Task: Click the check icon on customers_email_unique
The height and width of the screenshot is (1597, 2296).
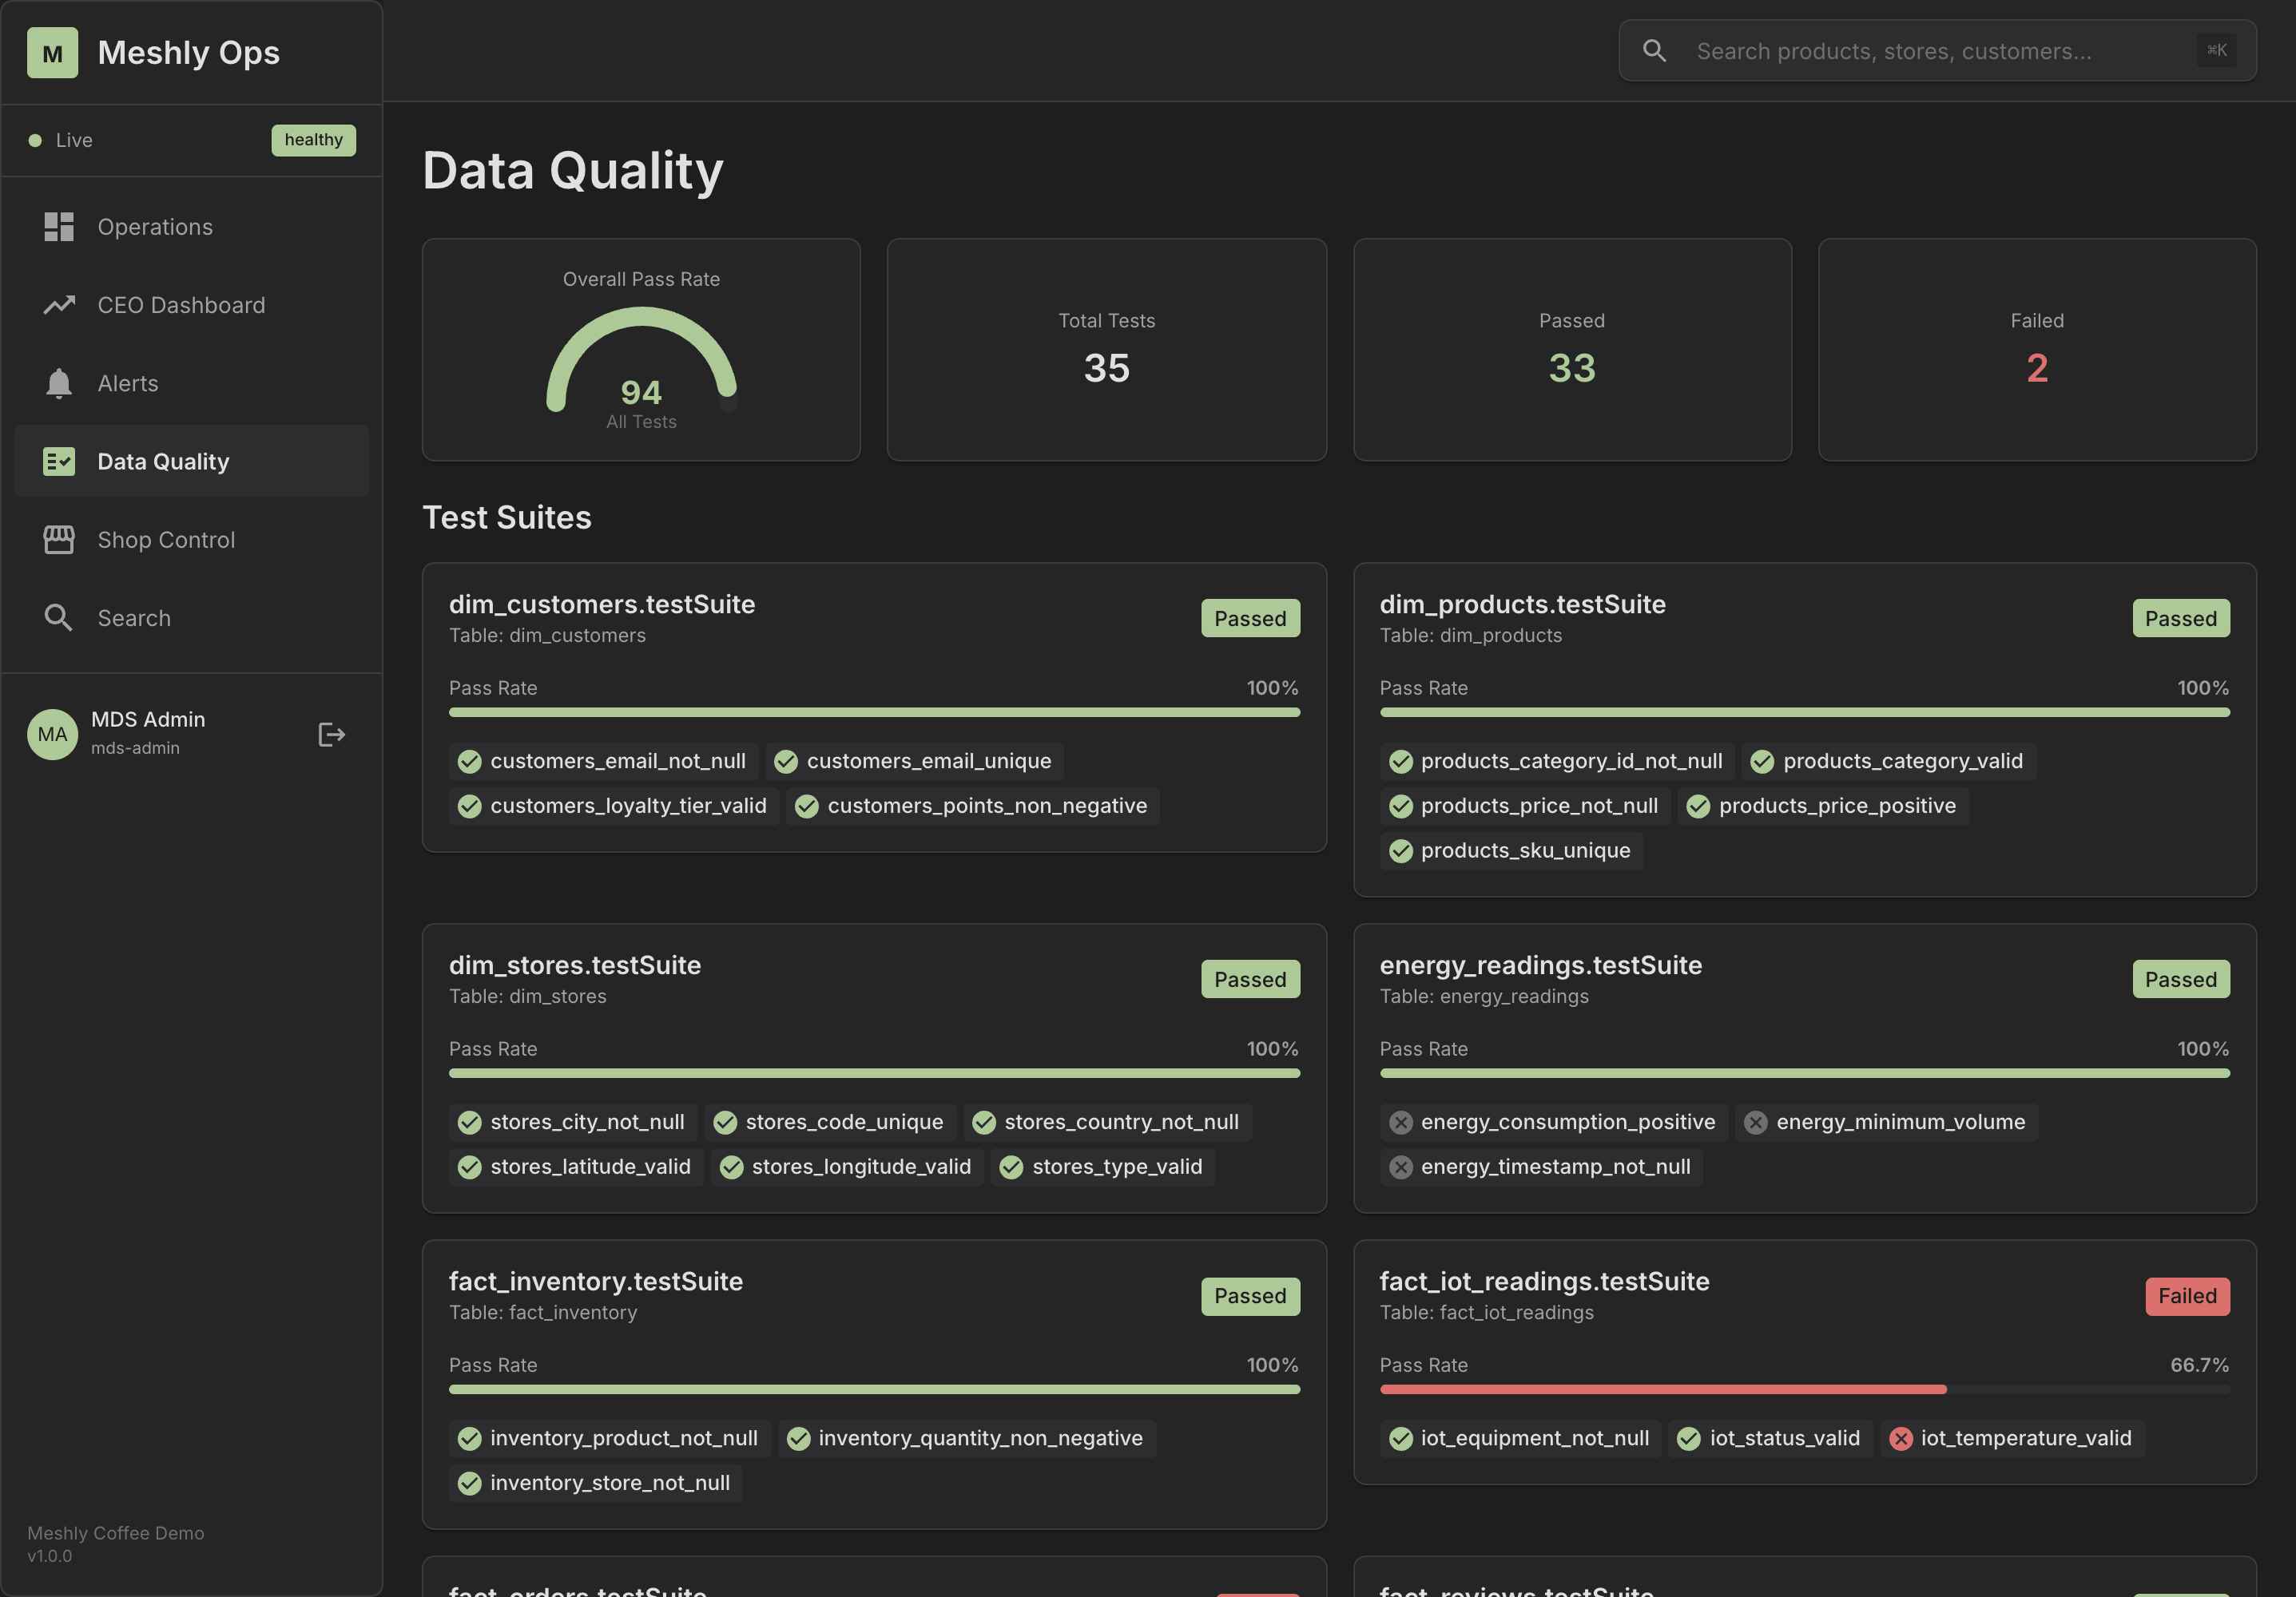Action: (786, 760)
